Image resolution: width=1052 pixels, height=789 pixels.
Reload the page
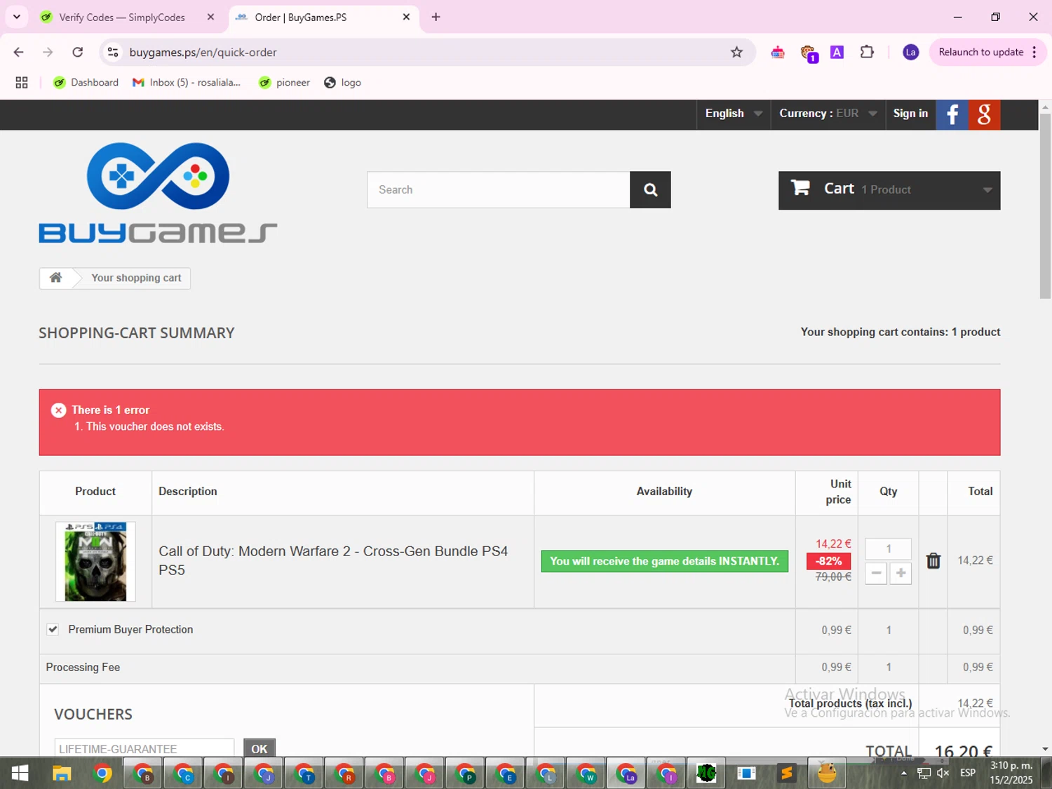[78, 52]
